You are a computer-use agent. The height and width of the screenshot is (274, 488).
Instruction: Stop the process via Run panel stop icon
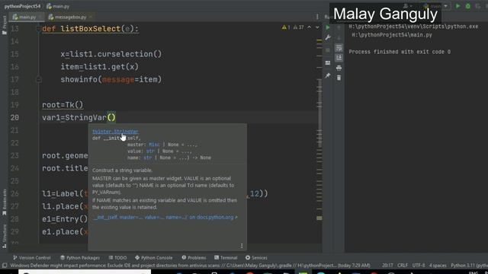point(328,50)
